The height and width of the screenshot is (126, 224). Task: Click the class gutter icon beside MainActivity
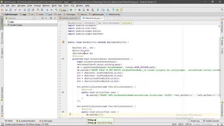tap(63, 42)
